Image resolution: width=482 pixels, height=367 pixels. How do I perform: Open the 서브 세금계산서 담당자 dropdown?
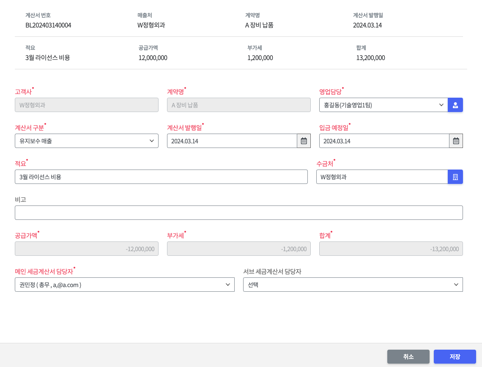point(353,285)
